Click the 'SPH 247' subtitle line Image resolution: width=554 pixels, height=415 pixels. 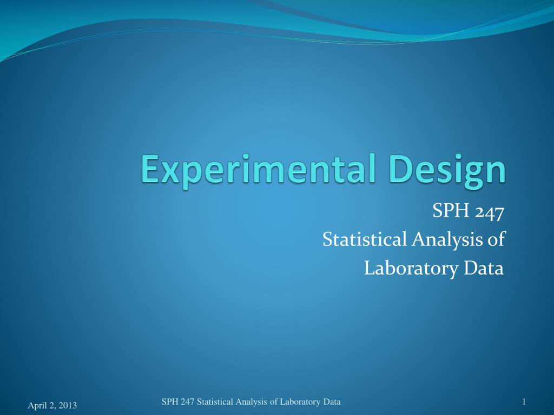click(468, 211)
